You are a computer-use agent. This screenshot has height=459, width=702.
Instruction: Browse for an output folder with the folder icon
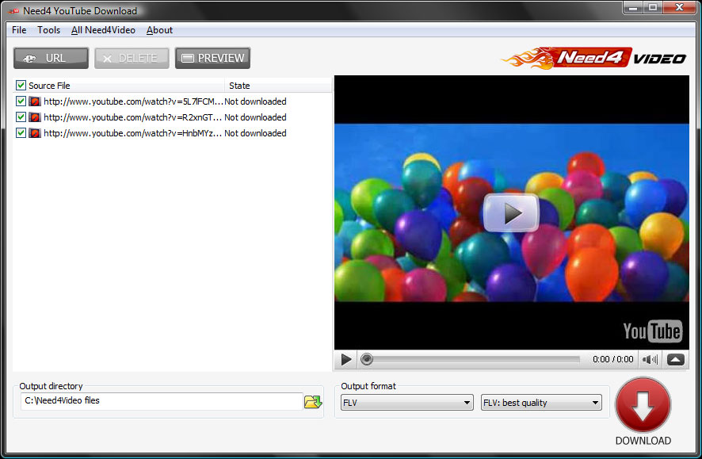[x=313, y=402]
